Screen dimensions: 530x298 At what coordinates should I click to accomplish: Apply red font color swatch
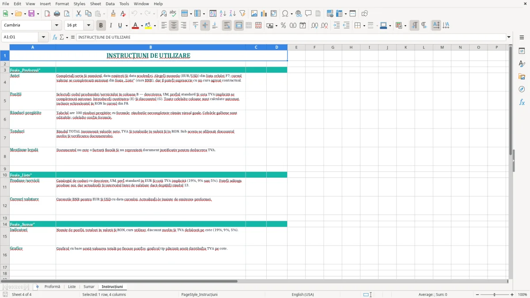[135, 26]
